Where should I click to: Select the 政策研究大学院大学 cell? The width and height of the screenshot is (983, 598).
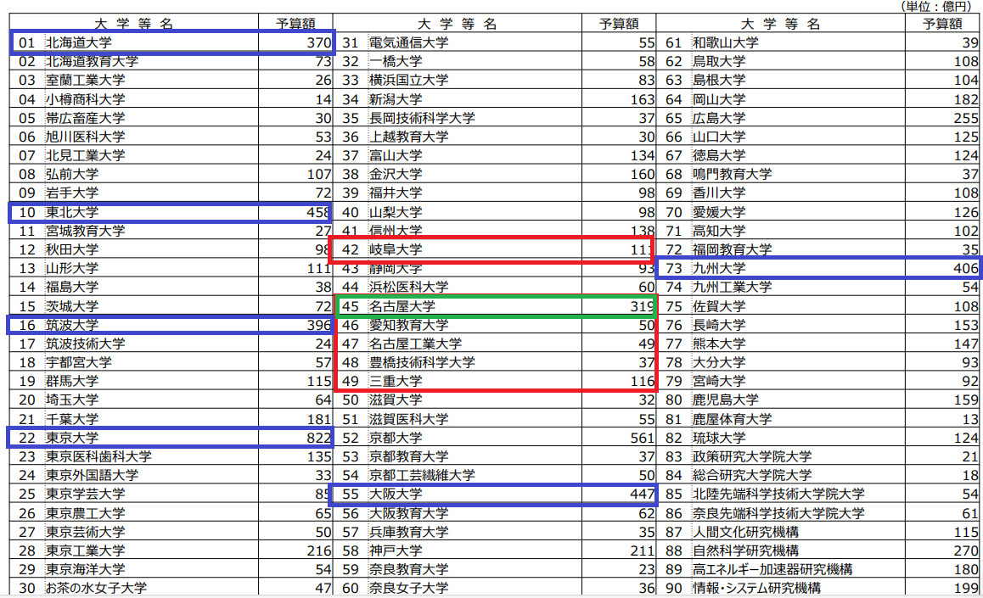pyautogui.click(x=751, y=456)
